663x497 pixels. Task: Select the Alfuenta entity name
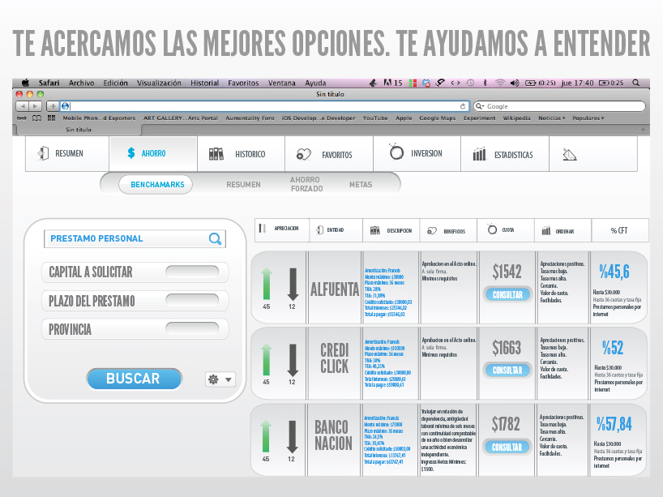pyautogui.click(x=335, y=289)
